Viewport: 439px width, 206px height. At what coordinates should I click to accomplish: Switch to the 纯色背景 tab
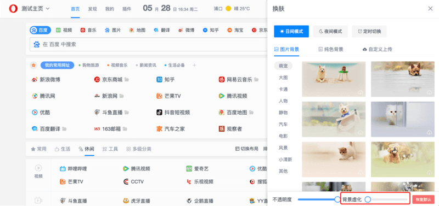(x=331, y=49)
